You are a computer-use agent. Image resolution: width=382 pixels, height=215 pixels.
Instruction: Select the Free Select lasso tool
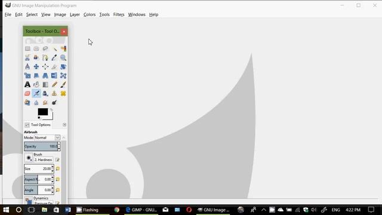point(45,49)
